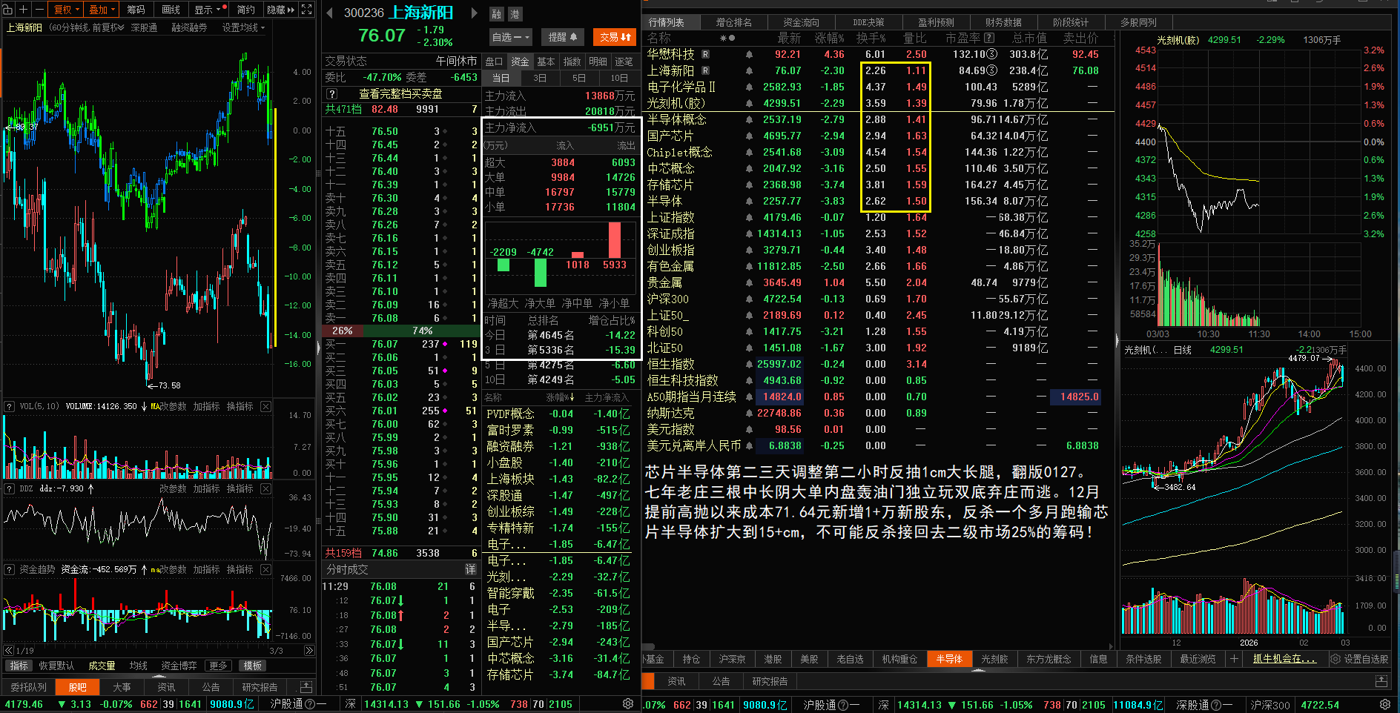Click the fullscreen expand chart icon
The width and height of the screenshot is (1400, 713).
point(307,10)
